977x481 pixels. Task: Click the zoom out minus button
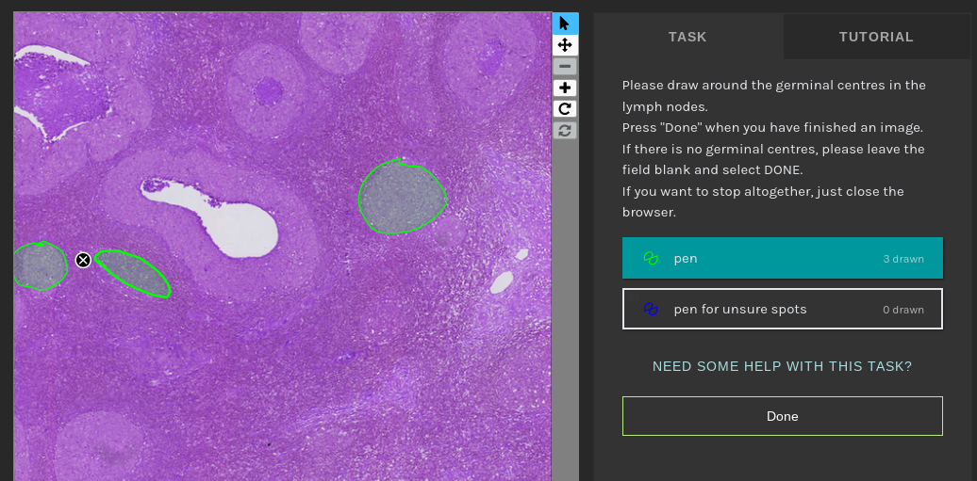565,67
